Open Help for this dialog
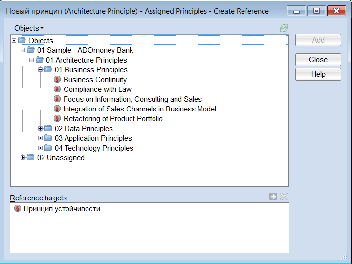The height and width of the screenshot is (264, 352). (318, 74)
